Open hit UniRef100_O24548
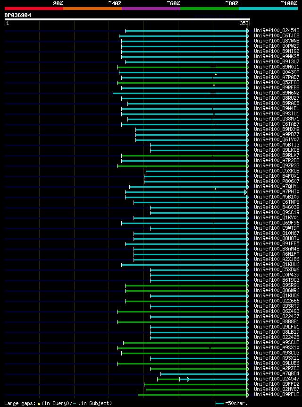 pyautogui.click(x=277, y=30)
